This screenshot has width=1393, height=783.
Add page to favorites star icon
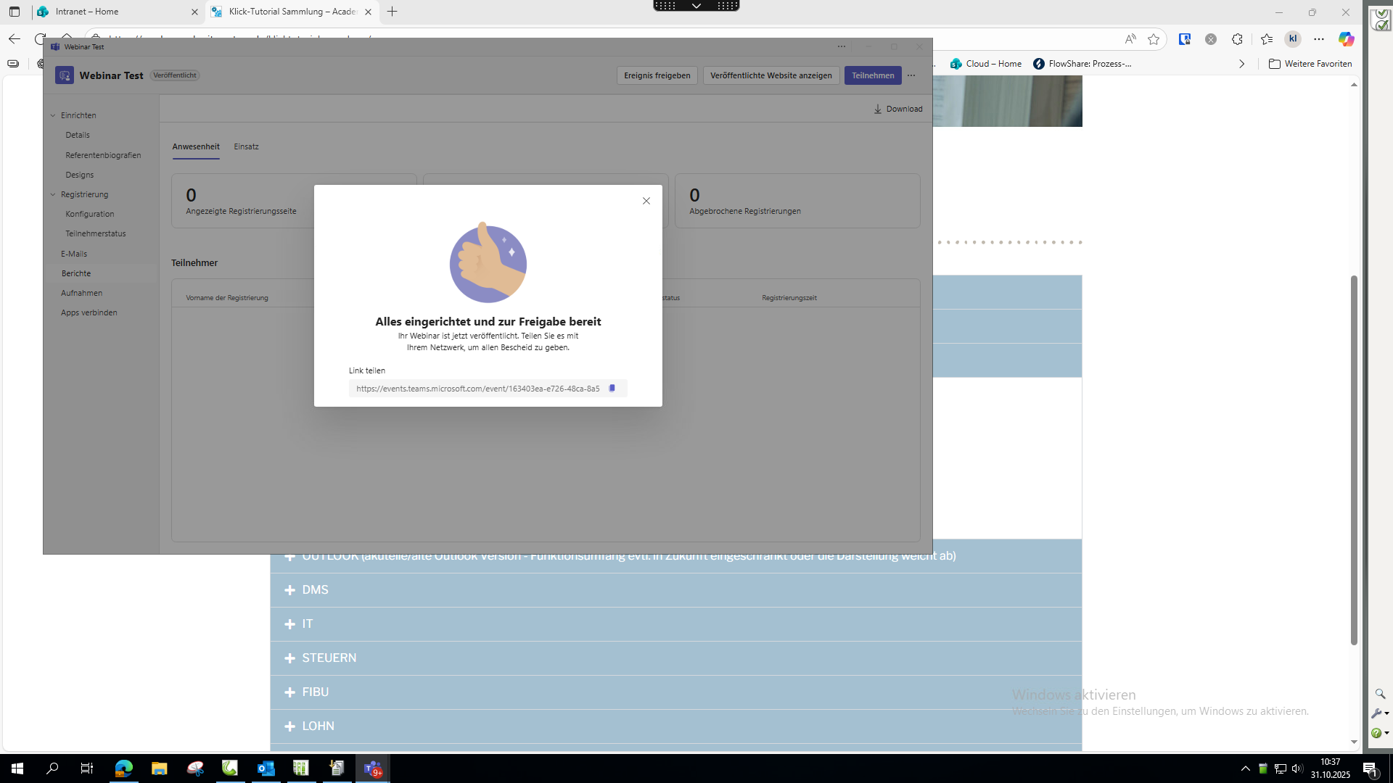tap(1154, 39)
